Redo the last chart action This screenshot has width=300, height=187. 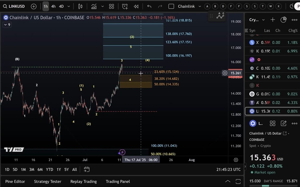pyautogui.click(x=160, y=6)
